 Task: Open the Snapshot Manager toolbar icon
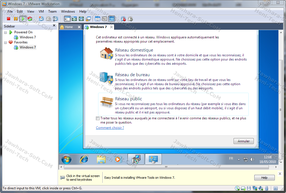55,18
